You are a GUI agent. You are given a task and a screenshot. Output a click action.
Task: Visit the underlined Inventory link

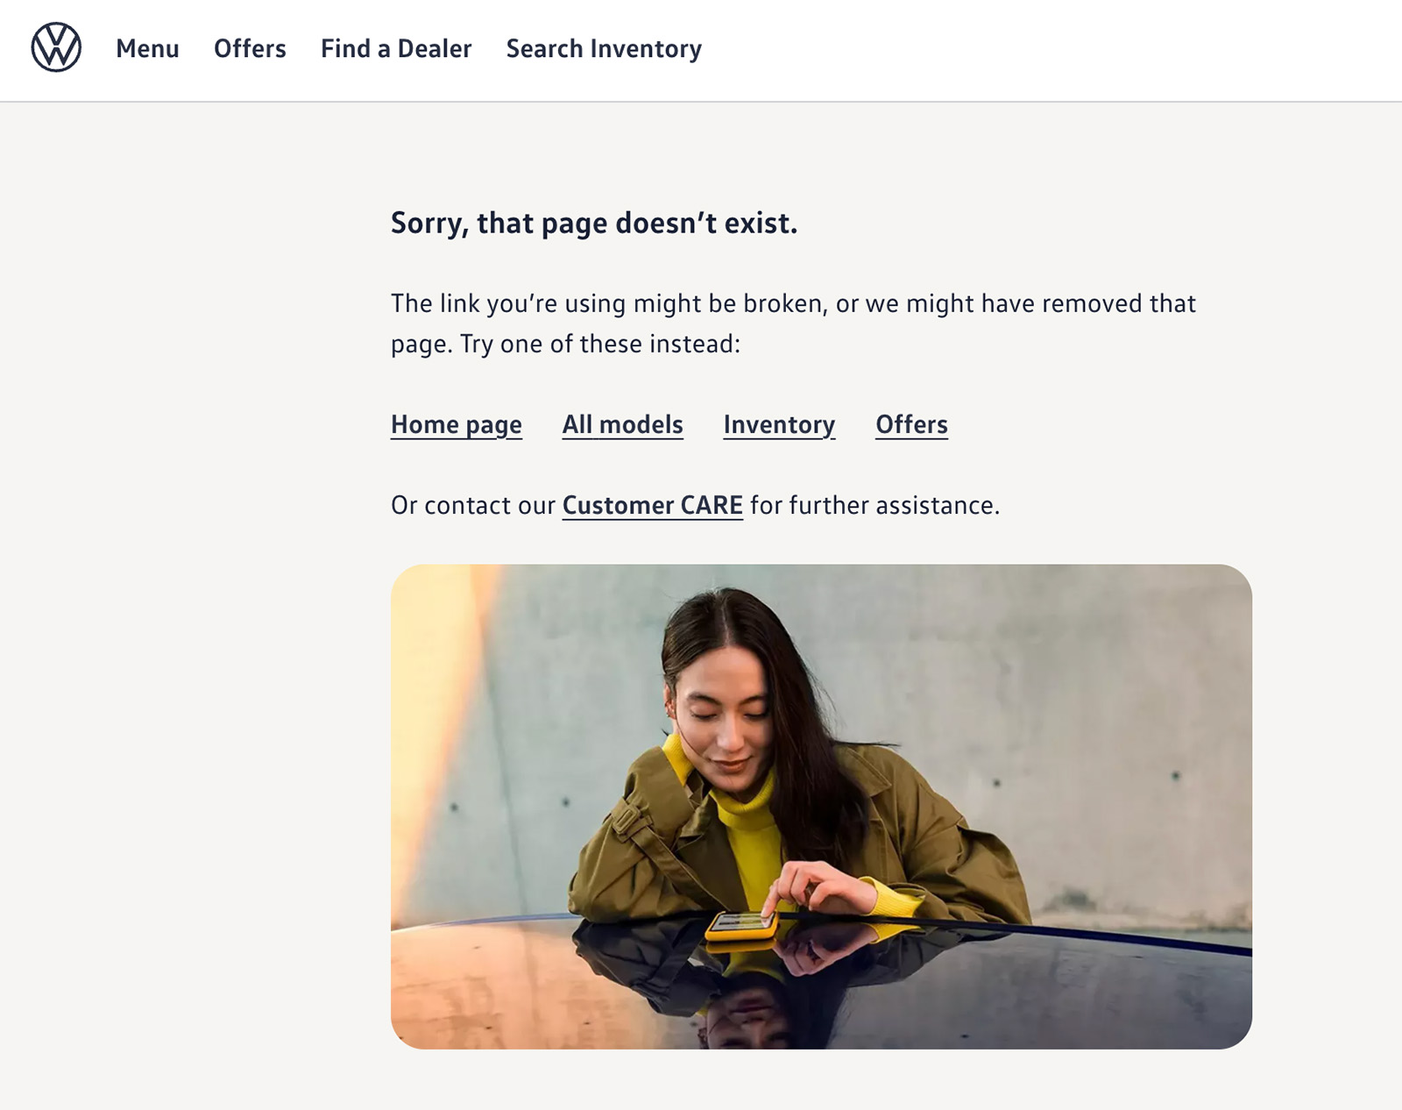pos(779,425)
